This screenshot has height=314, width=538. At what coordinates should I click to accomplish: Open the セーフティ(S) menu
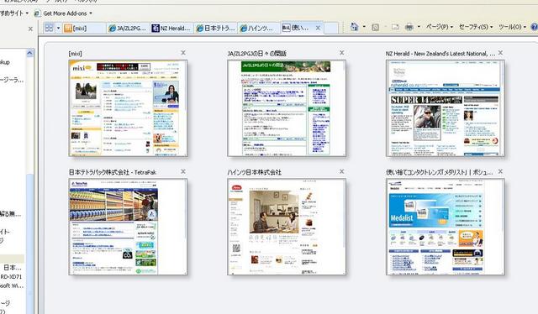pos(476,27)
